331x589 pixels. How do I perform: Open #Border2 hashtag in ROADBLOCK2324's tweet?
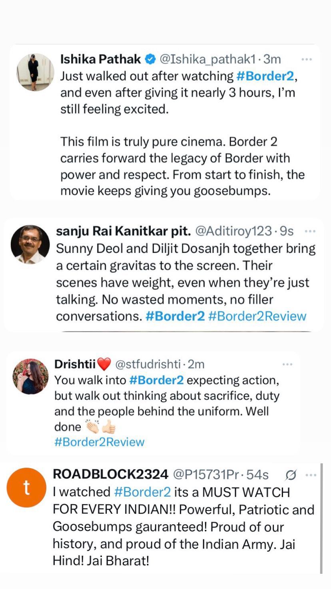click(x=142, y=492)
